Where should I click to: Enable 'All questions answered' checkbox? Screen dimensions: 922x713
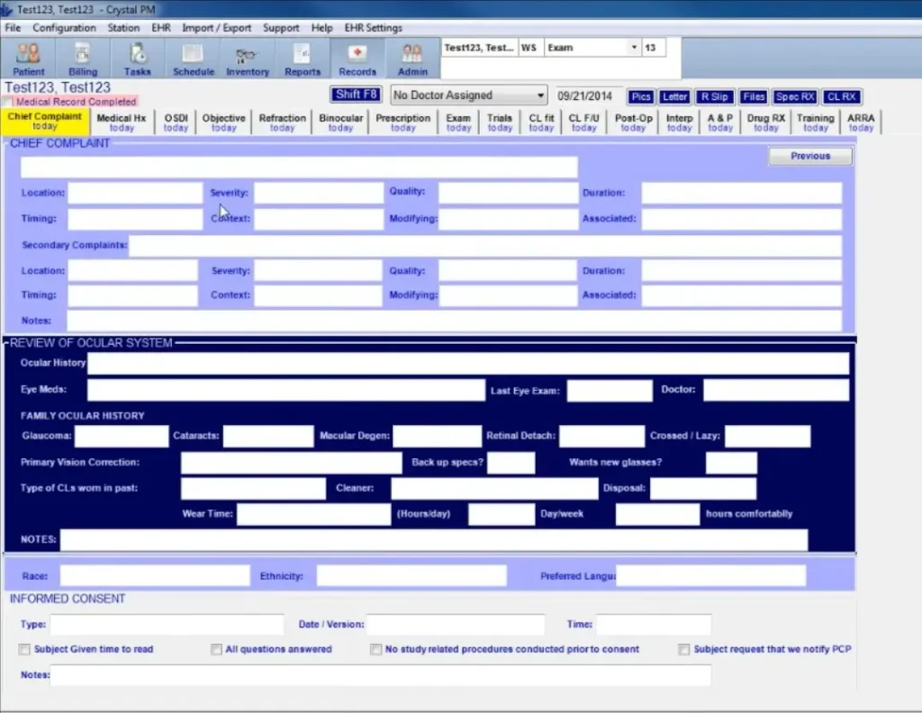pos(216,649)
